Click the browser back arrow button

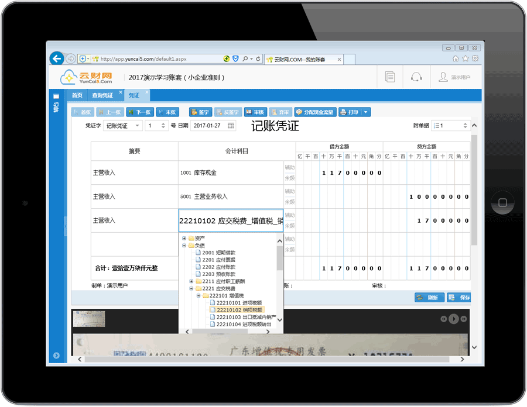click(56, 58)
